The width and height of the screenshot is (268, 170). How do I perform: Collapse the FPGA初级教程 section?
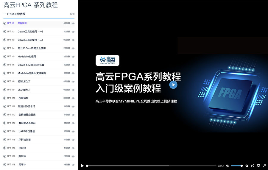(x=4, y=14)
